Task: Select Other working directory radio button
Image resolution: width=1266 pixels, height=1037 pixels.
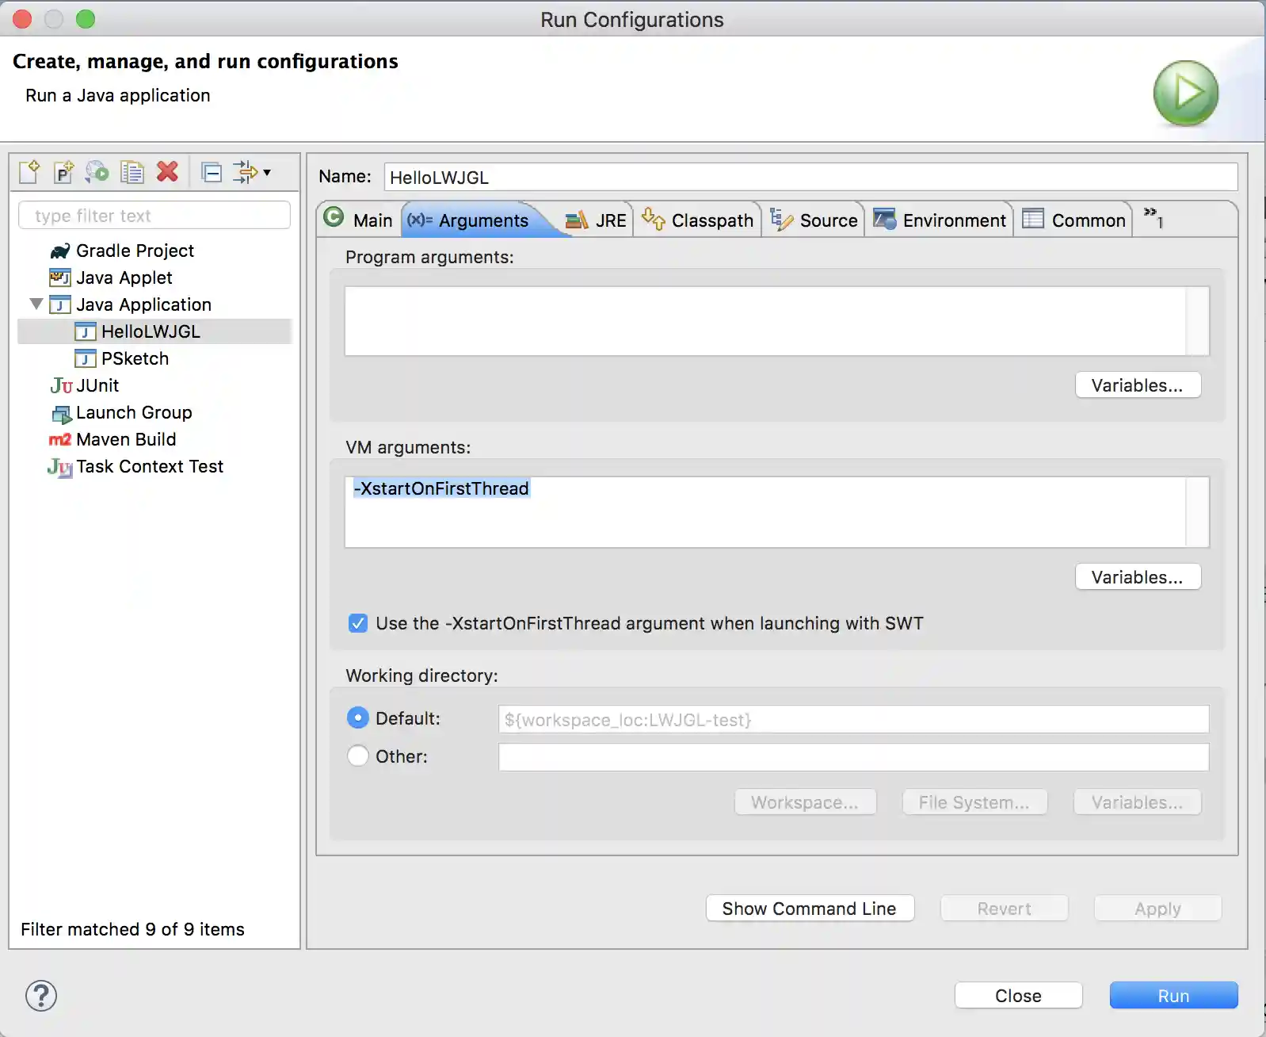Action: (x=358, y=756)
